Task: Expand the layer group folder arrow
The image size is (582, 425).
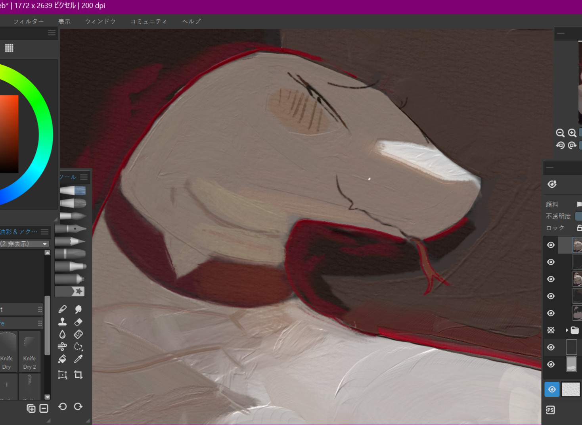Action: (567, 330)
